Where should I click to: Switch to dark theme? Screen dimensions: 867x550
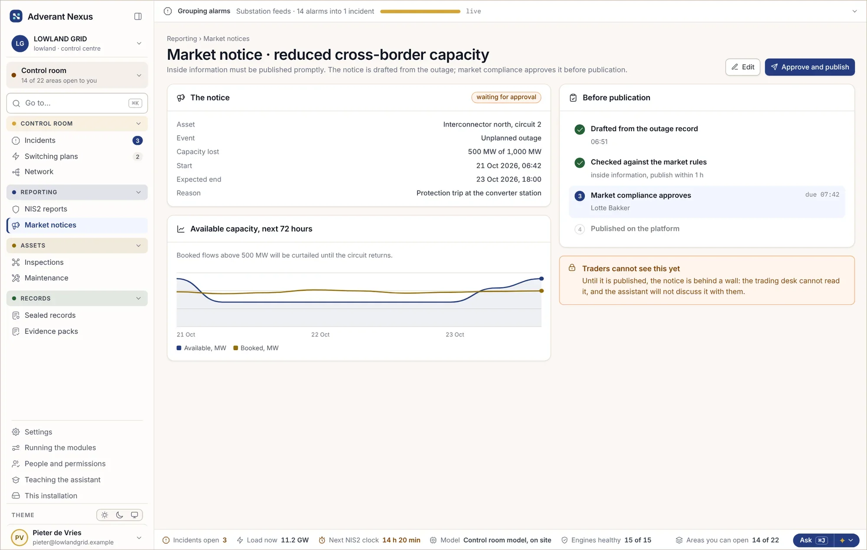coord(120,515)
